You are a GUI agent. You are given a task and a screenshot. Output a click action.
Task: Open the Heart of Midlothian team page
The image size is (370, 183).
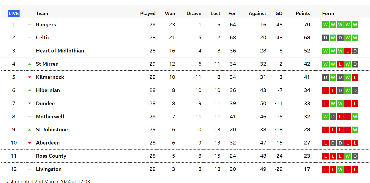[60, 51]
